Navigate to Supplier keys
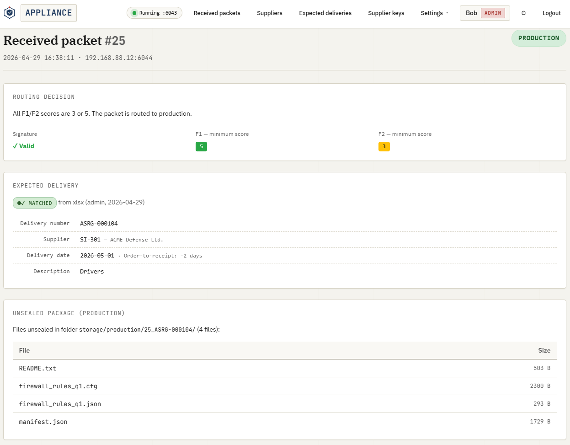Screen dimensions: 570x445 pos(386,13)
